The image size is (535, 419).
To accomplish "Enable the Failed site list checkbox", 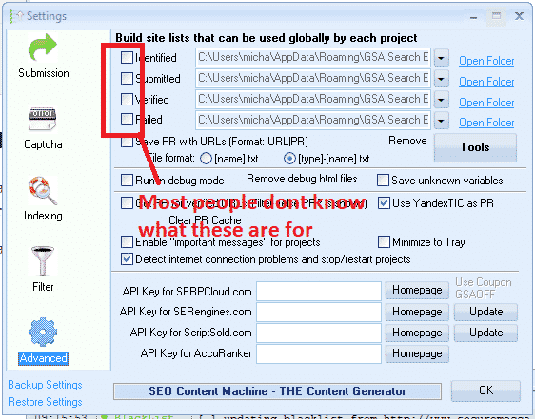I will 127,120.
